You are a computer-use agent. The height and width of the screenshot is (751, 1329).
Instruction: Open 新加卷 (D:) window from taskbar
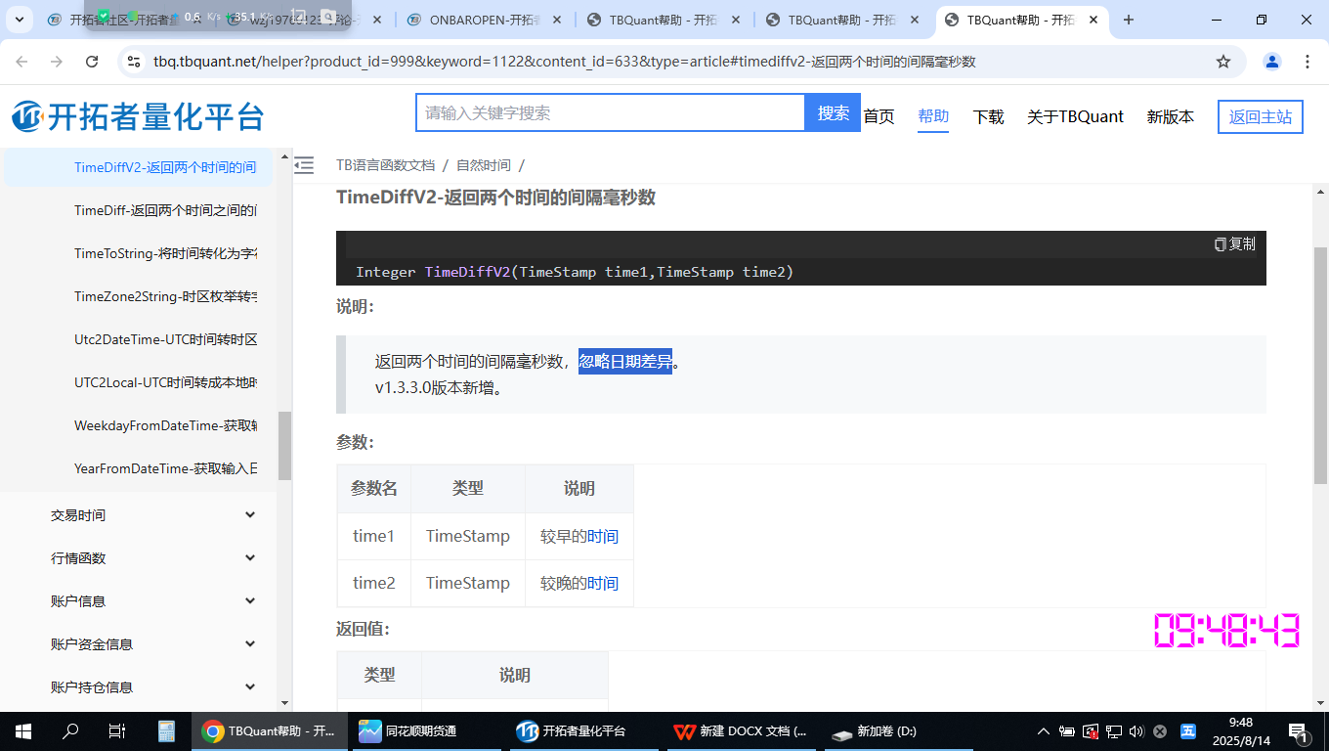pyautogui.click(x=898, y=730)
